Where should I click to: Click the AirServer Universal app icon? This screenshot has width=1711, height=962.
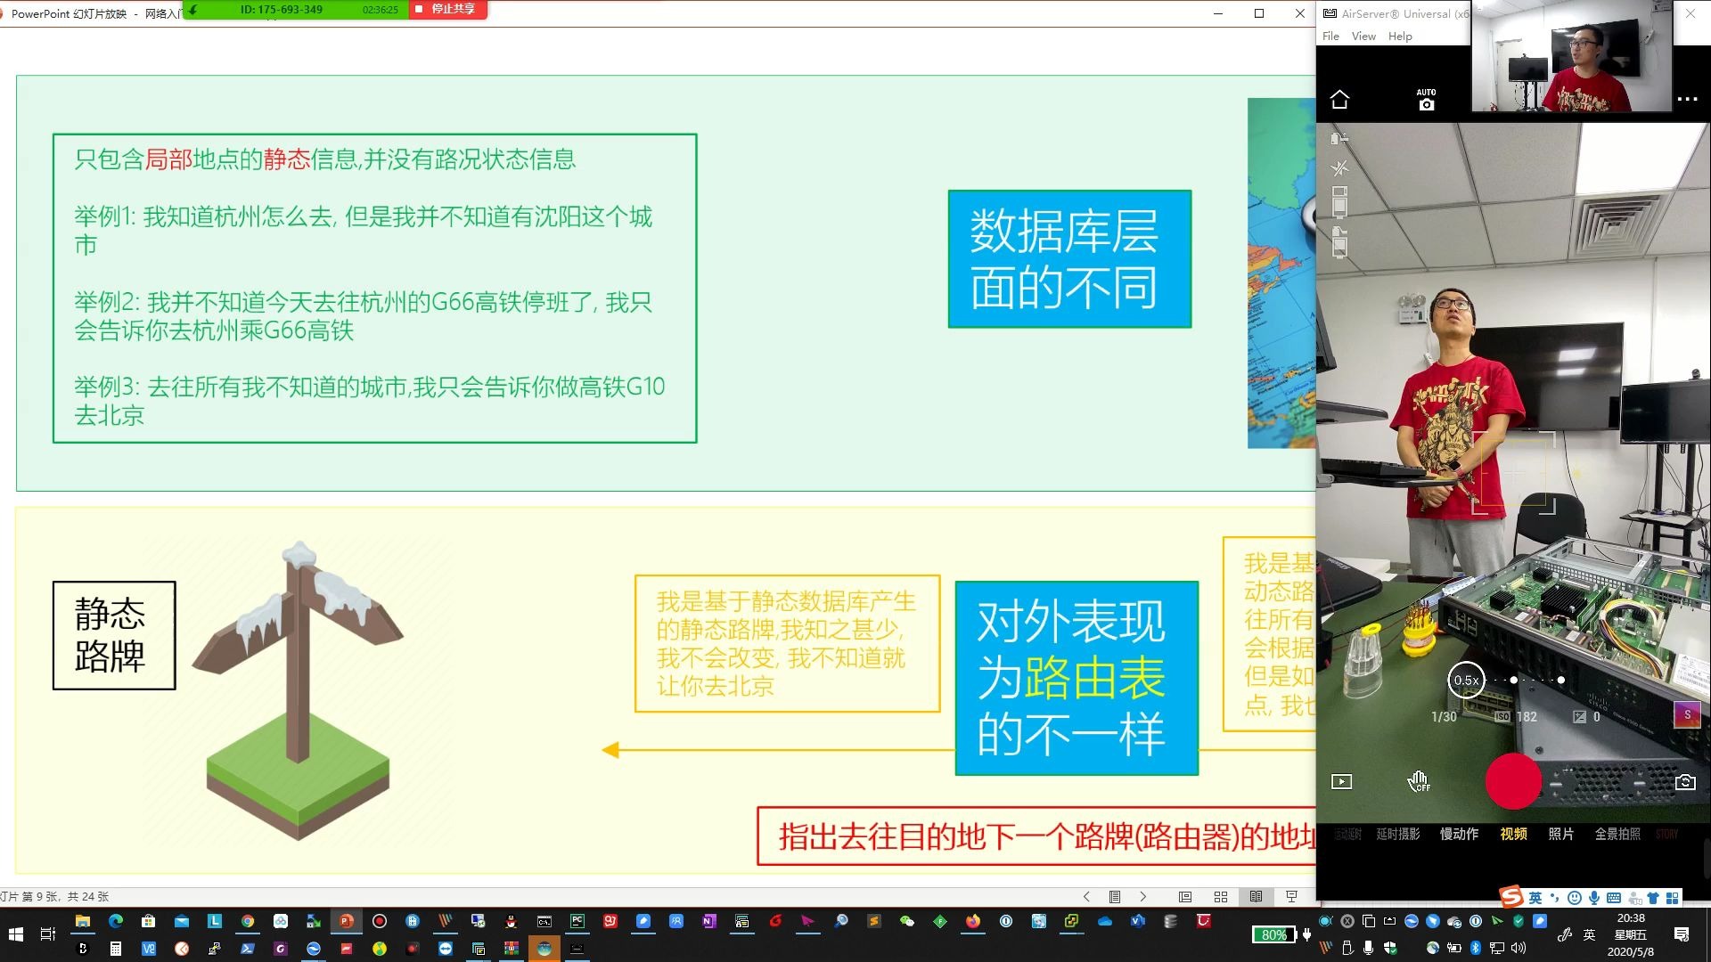1330,14
